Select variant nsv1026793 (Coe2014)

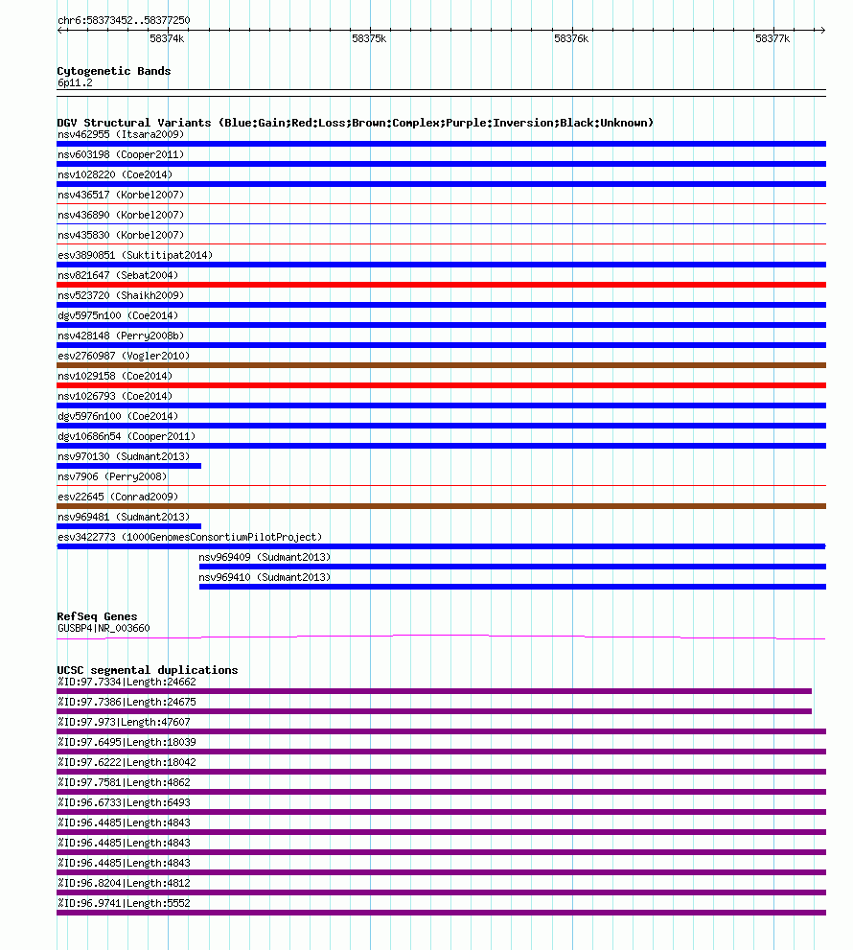coord(115,396)
